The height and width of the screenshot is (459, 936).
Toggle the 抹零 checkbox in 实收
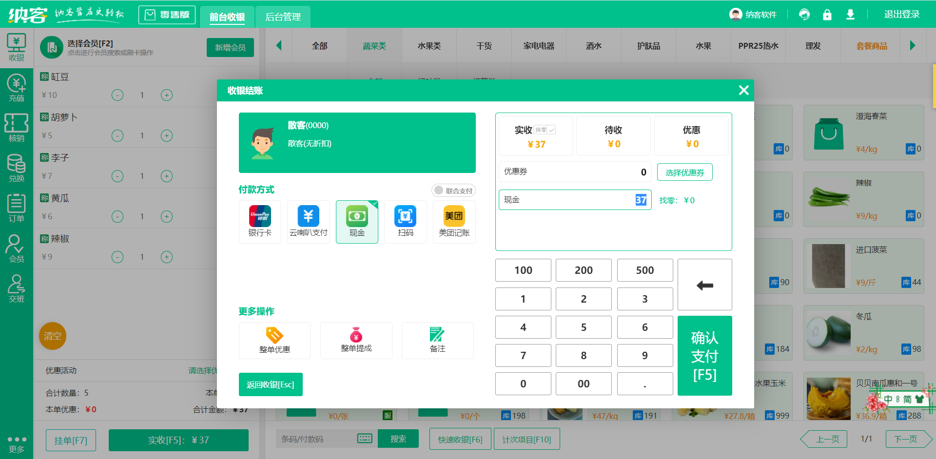click(551, 130)
